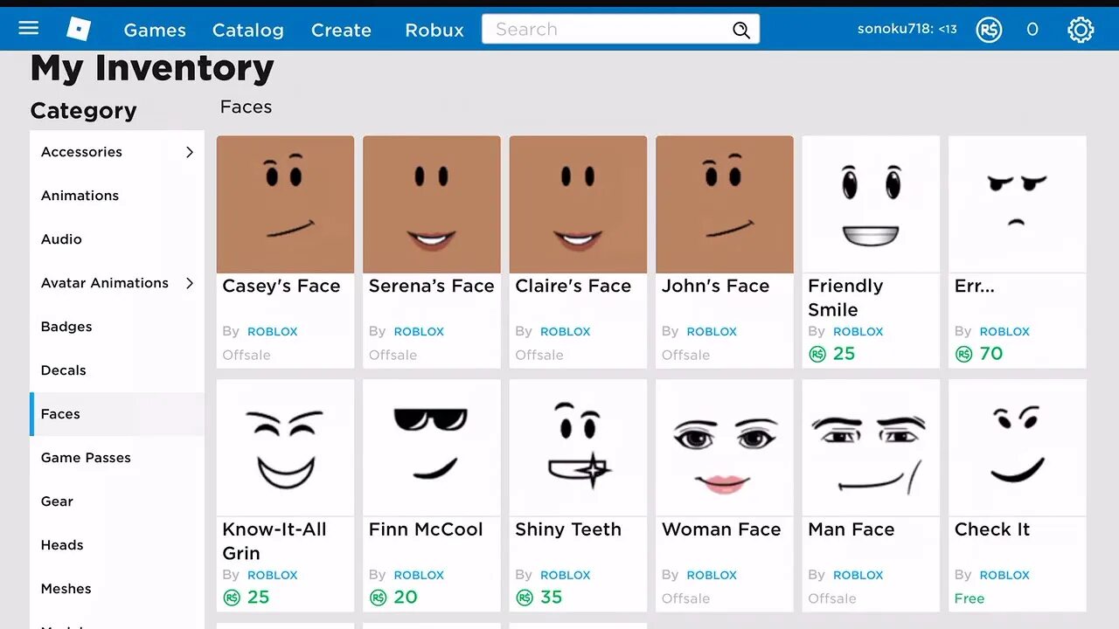Click the Robux icon on Finn McCool price
1119x629 pixels.
pos(378,598)
